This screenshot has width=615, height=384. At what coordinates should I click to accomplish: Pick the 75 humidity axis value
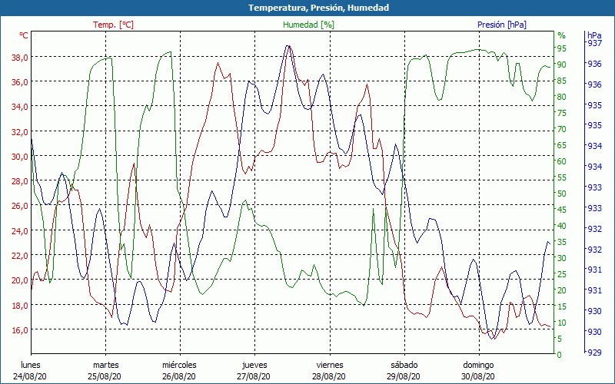[x=562, y=113]
